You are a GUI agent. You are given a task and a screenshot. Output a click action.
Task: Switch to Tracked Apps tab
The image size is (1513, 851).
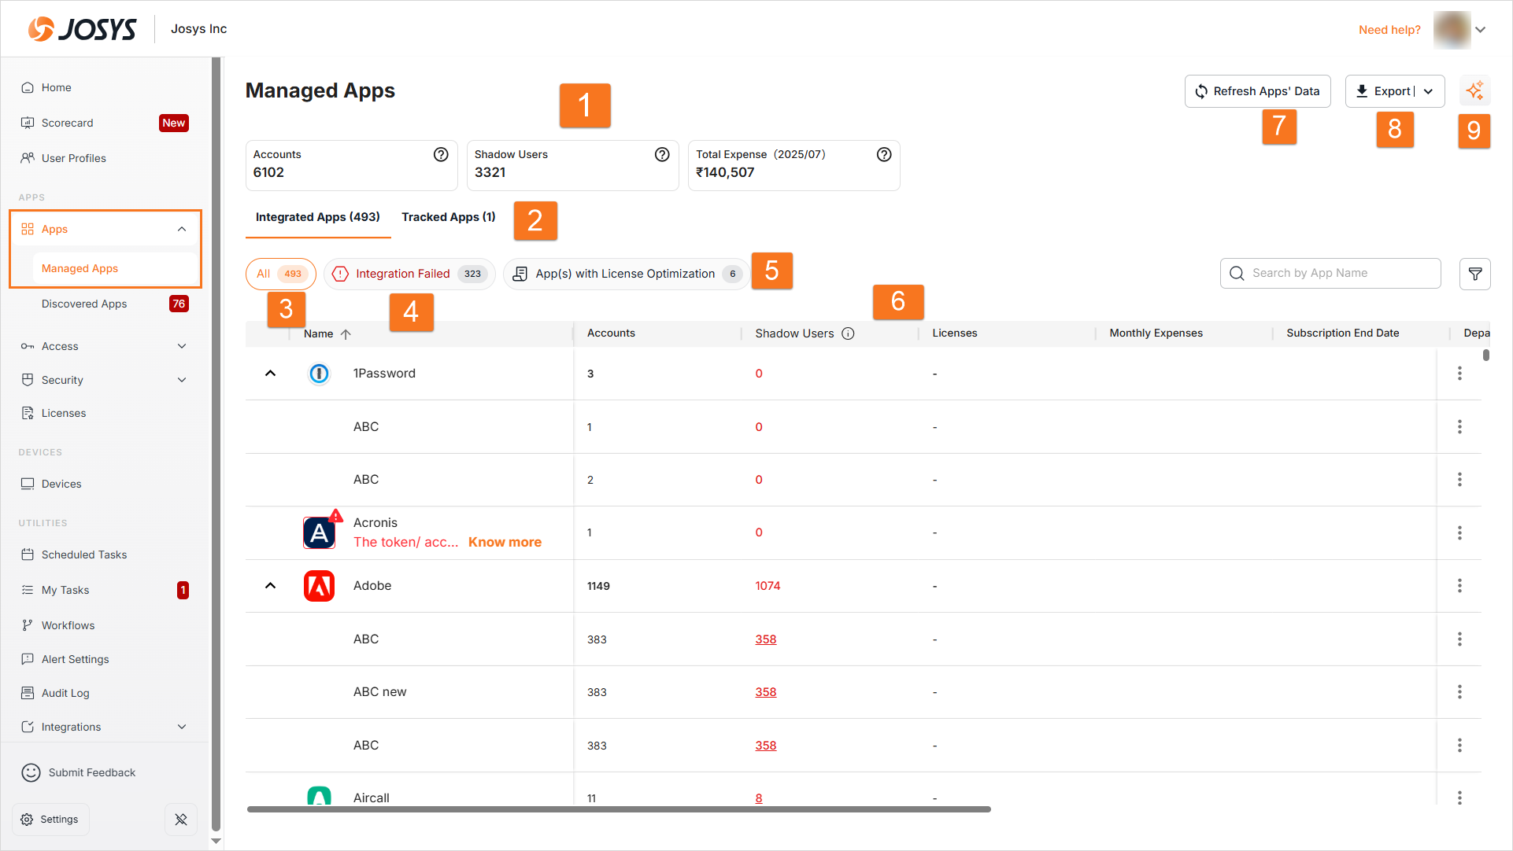[x=448, y=217]
